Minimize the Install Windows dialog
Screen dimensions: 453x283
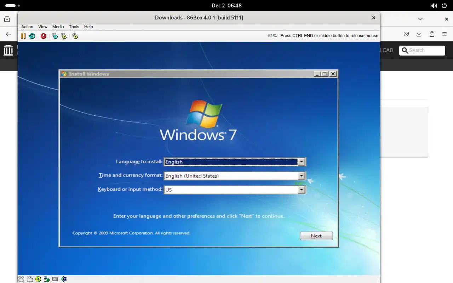pos(317,74)
